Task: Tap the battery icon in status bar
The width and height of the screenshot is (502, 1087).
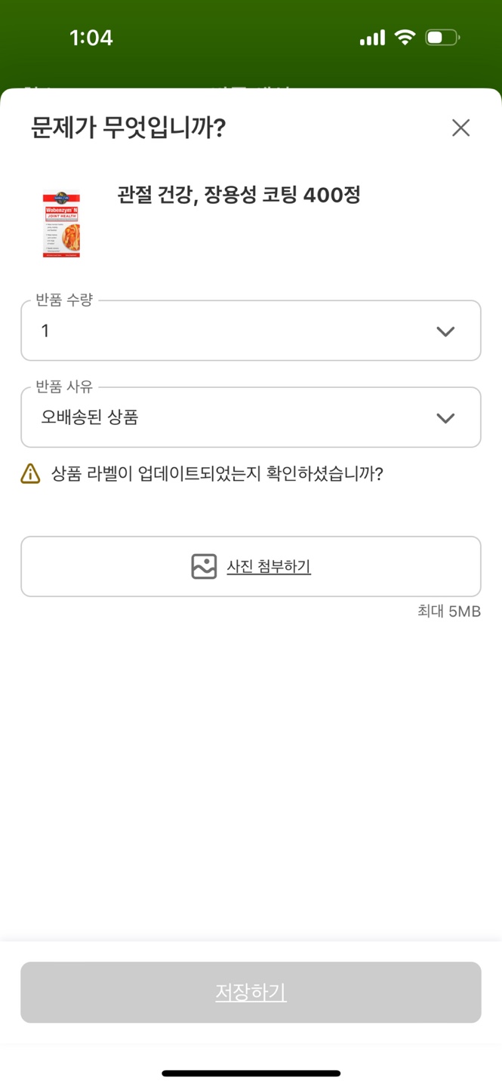Action: click(442, 38)
